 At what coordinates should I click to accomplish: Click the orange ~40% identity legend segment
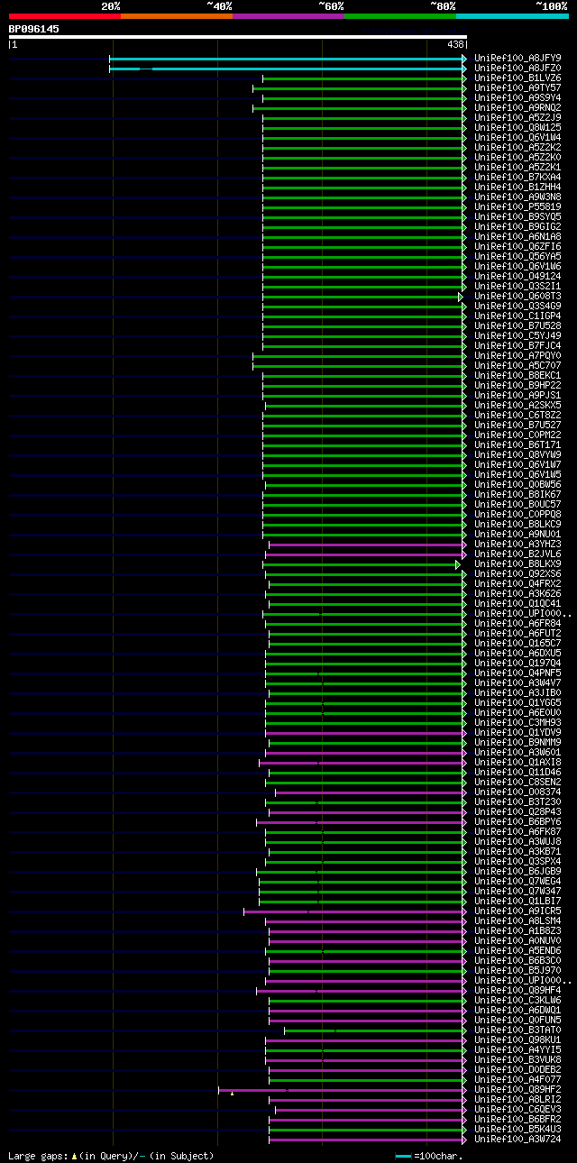tap(177, 15)
